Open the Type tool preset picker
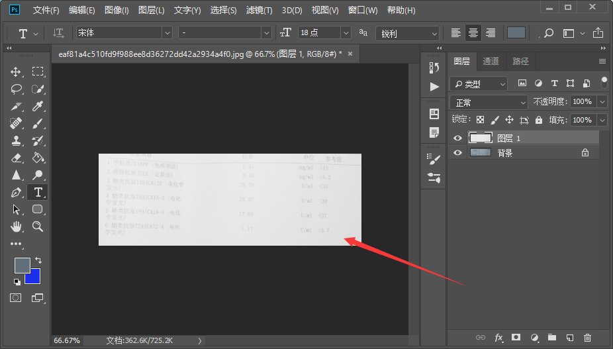 [x=28, y=34]
